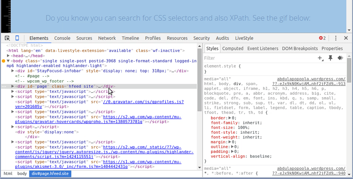The image size is (353, 179).
Task: Click the Elements panel vertical scrollbar
Action: [x=200, y=82]
